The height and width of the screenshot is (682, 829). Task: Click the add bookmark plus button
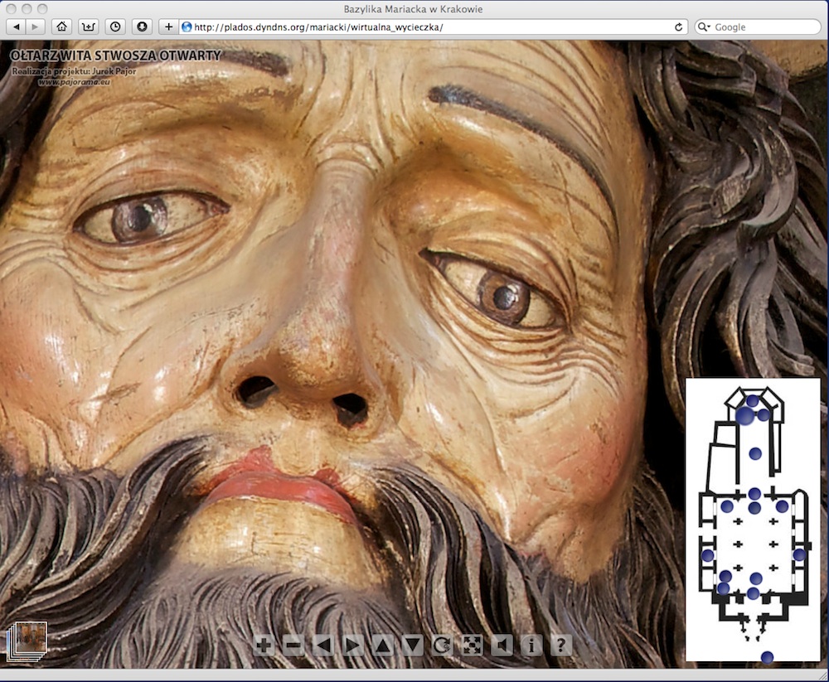(168, 27)
